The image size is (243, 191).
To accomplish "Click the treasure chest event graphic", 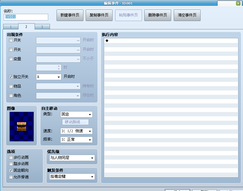I will (22, 126).
